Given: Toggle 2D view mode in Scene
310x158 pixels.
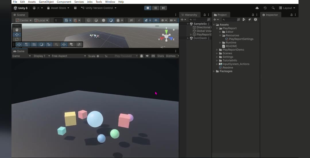Looking at the screenshot, I should click(x=131, y=20).
